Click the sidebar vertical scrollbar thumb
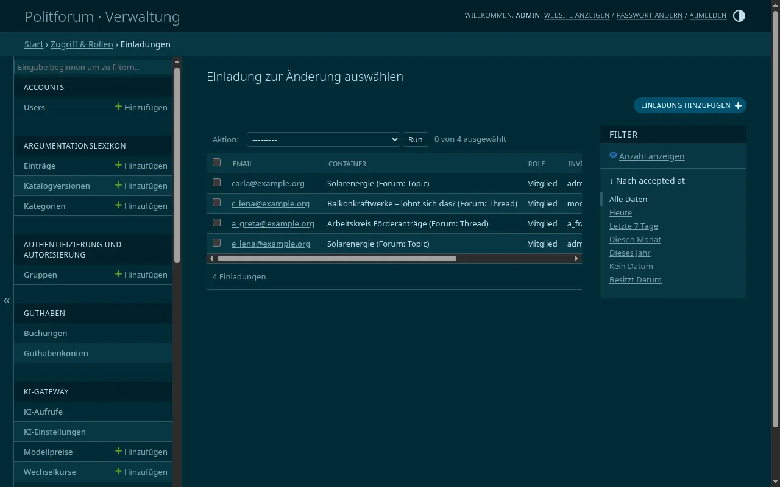 177,164
